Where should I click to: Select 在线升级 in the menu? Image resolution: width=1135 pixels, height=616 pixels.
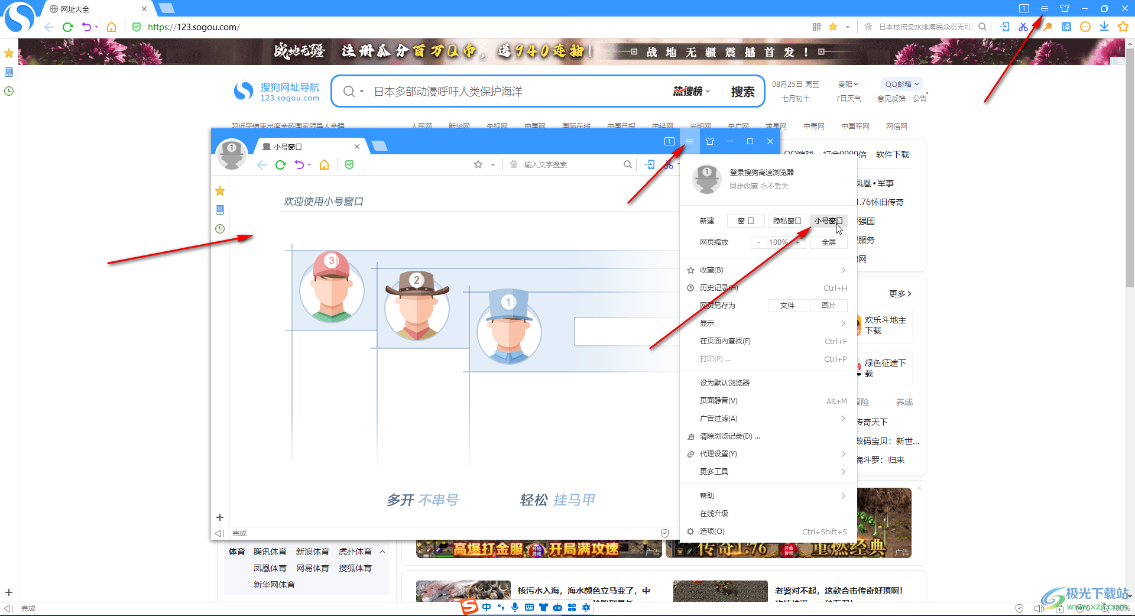pyautogui.click(x=768, y=514)
